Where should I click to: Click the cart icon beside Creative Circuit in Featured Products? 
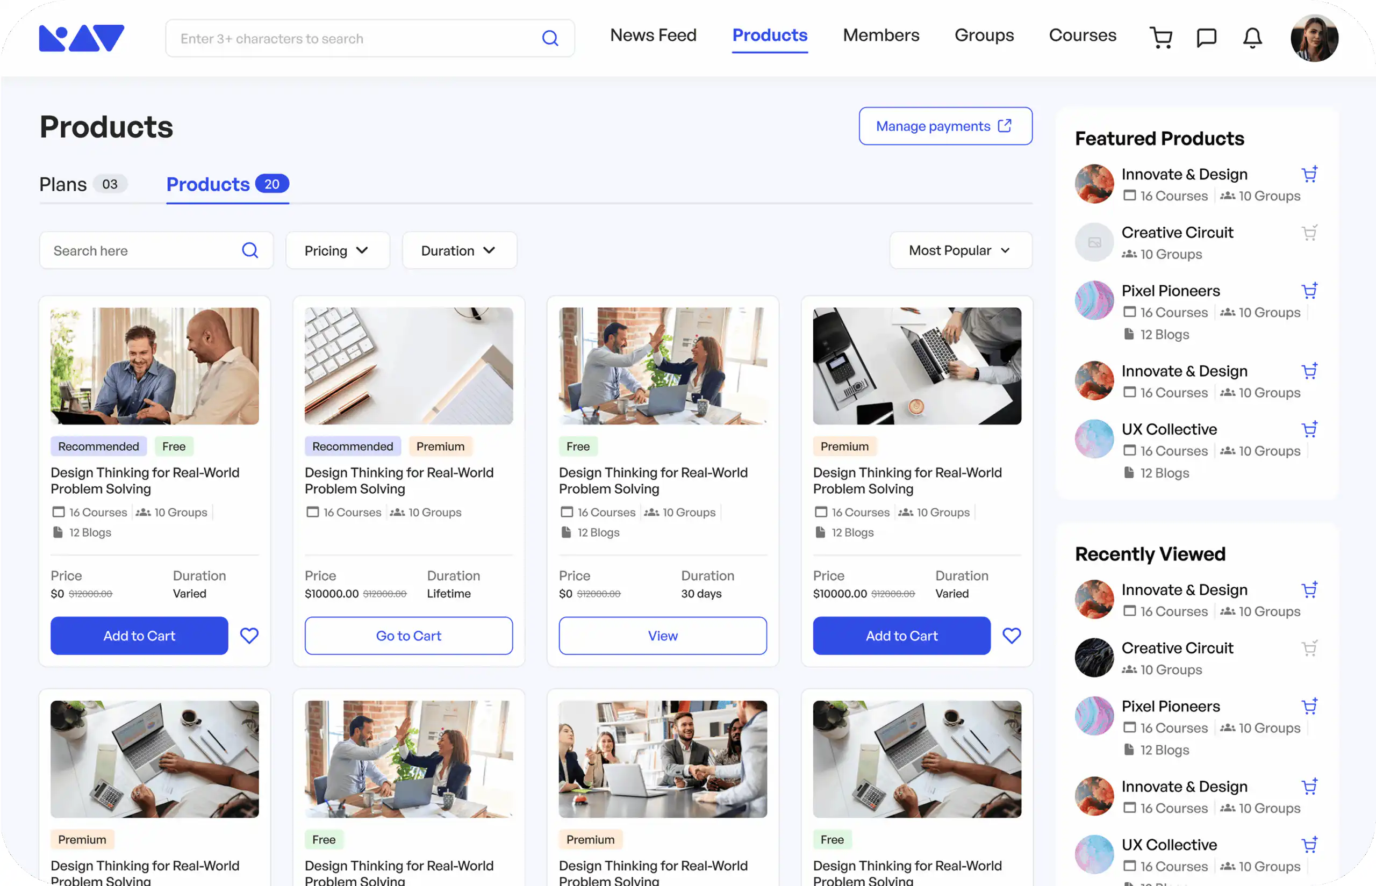(1309, 233)
